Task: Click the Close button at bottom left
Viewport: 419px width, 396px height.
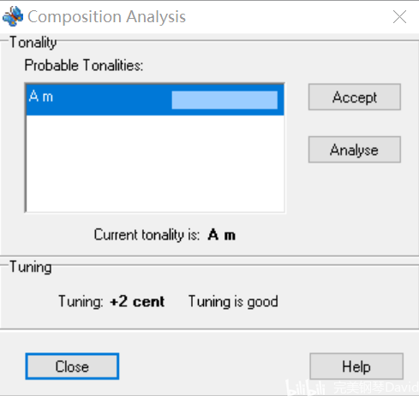Action: pos(72,366)
